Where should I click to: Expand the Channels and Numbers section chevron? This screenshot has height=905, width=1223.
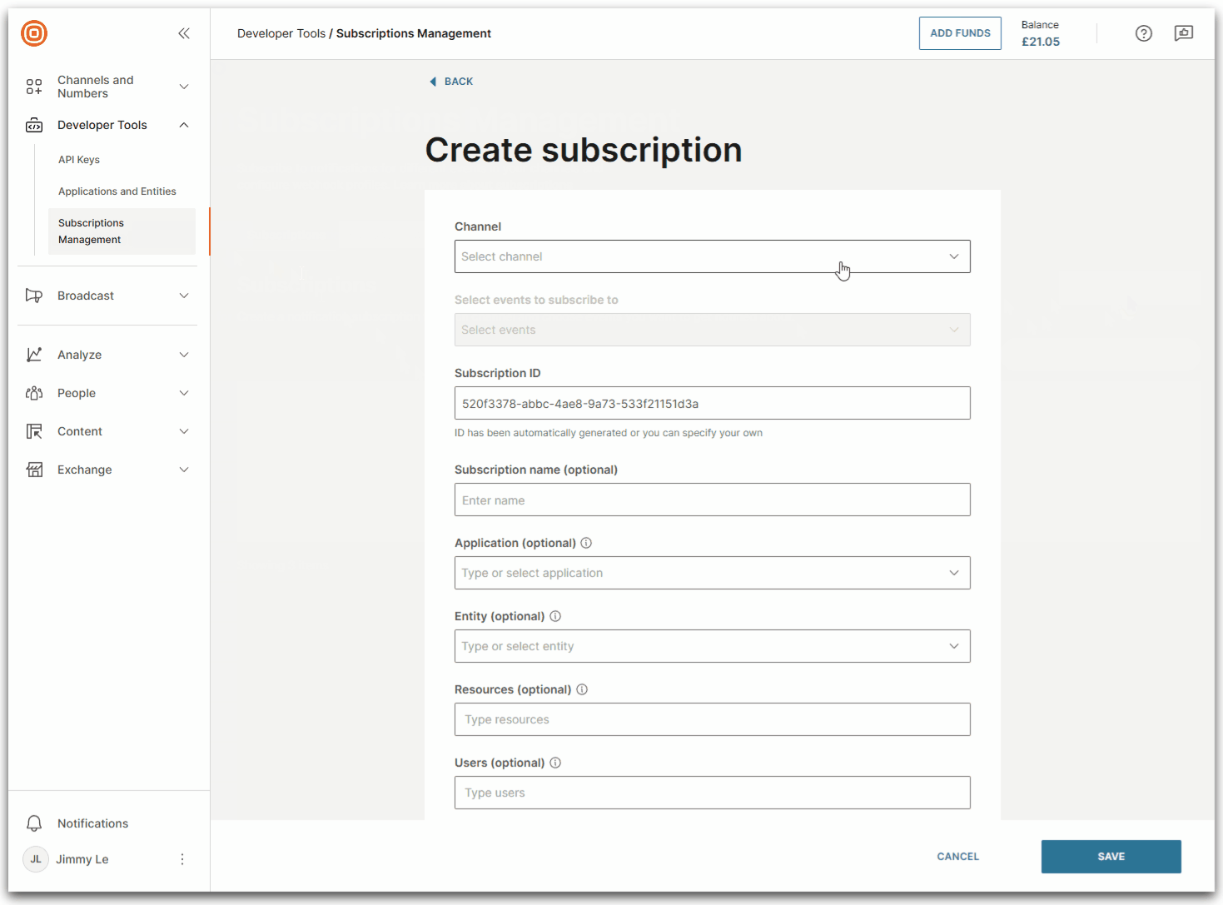(x=184, y=87)
